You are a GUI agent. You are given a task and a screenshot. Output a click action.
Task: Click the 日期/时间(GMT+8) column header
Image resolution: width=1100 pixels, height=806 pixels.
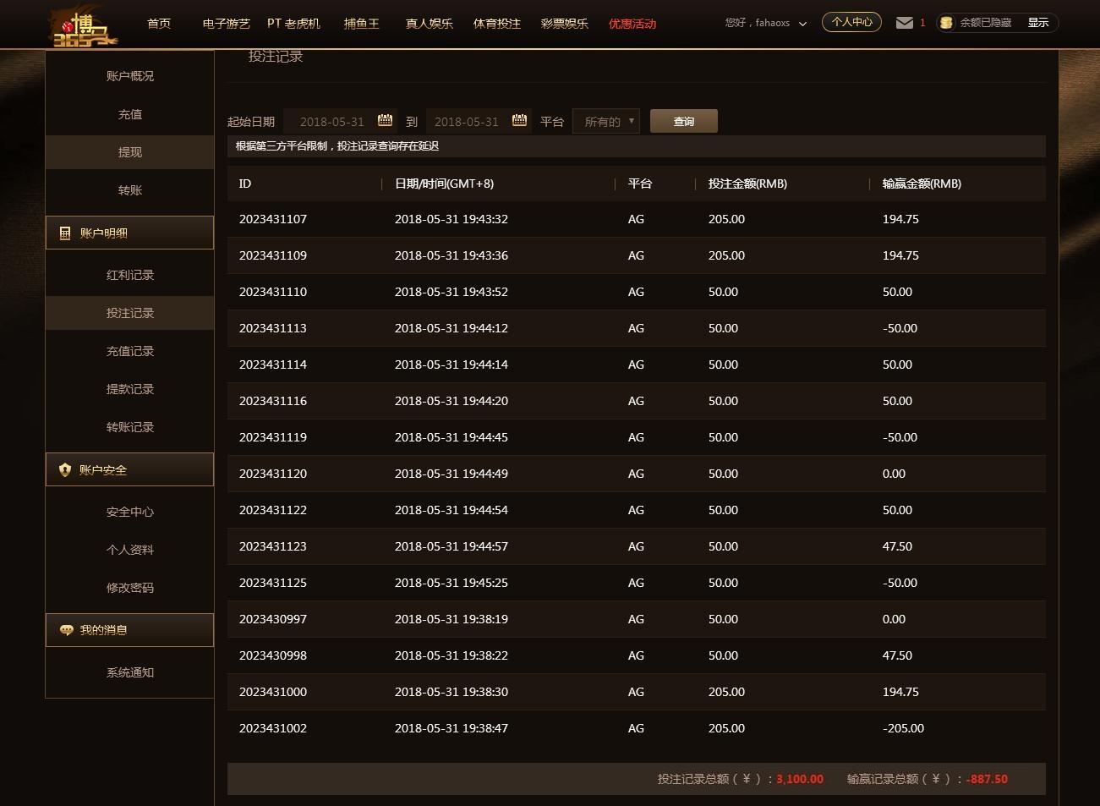pos(445,184)
